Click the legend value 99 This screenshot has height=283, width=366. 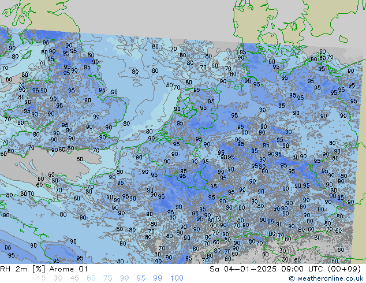tap(158, 278)
